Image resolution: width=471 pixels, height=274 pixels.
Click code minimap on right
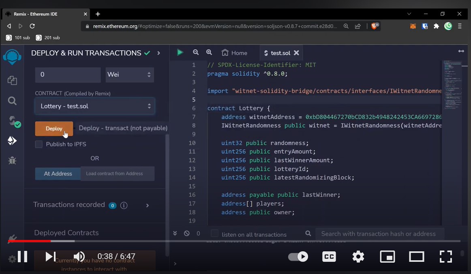tap(453, 84)
